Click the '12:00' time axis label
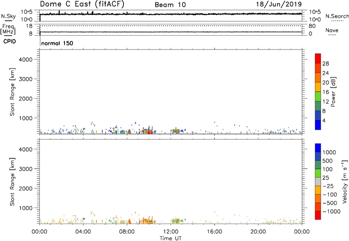 pyautogui.click(x=171, y=232)
